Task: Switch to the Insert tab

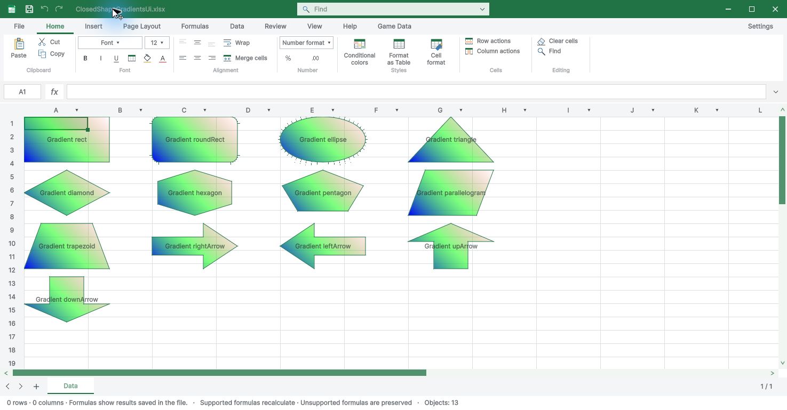Action: point(93,26)
